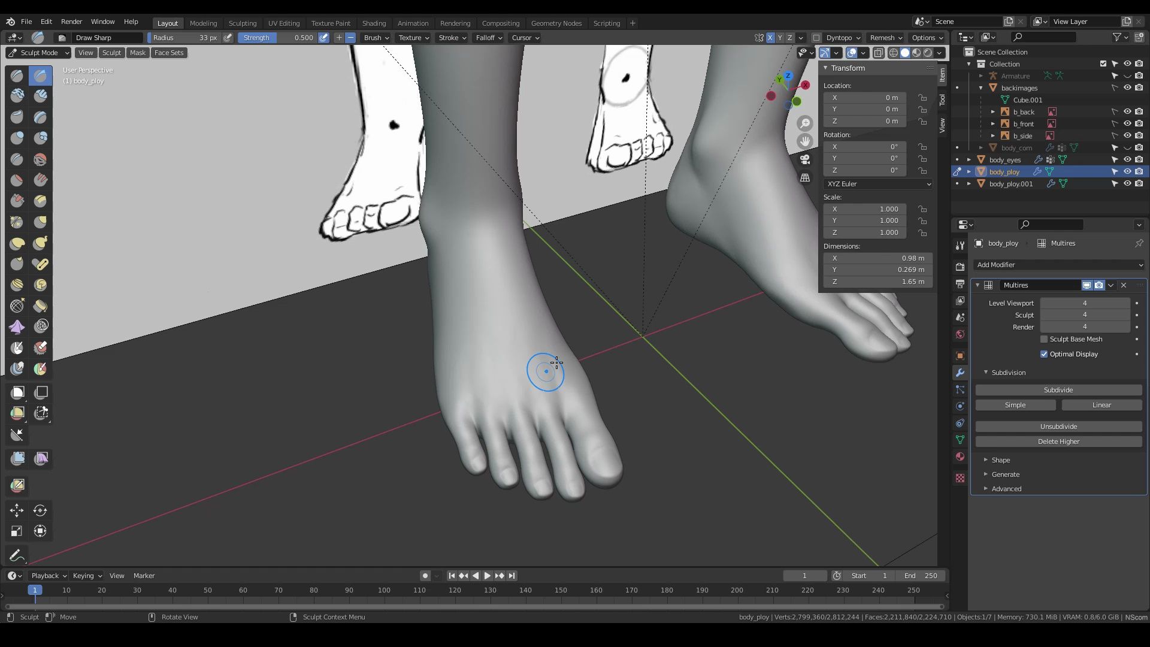Toggle Sculpt Base Mesh checkbox
Screen dimensions: 1150x647
tap(1044, 339)
